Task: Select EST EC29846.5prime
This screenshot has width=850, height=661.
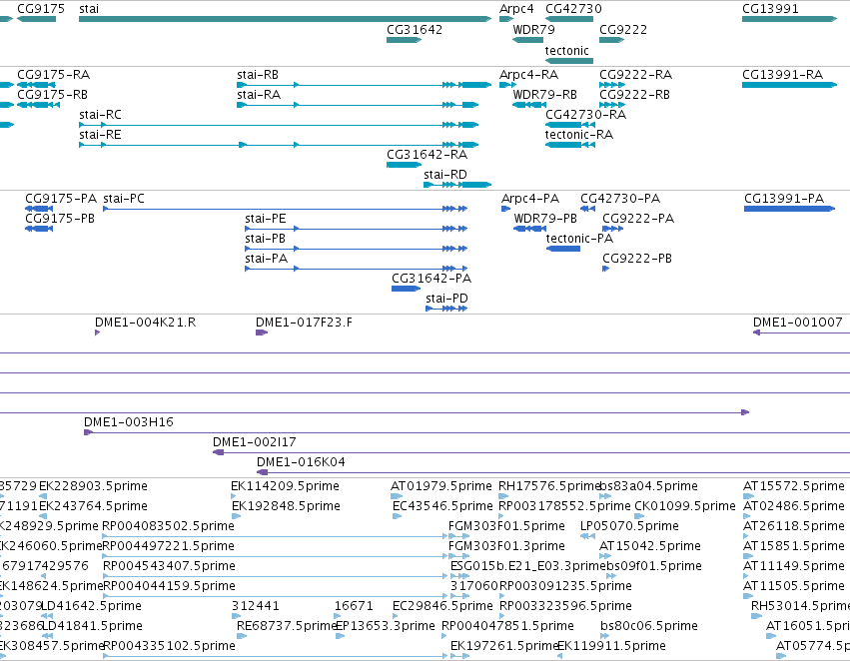Action: (442, 606)
